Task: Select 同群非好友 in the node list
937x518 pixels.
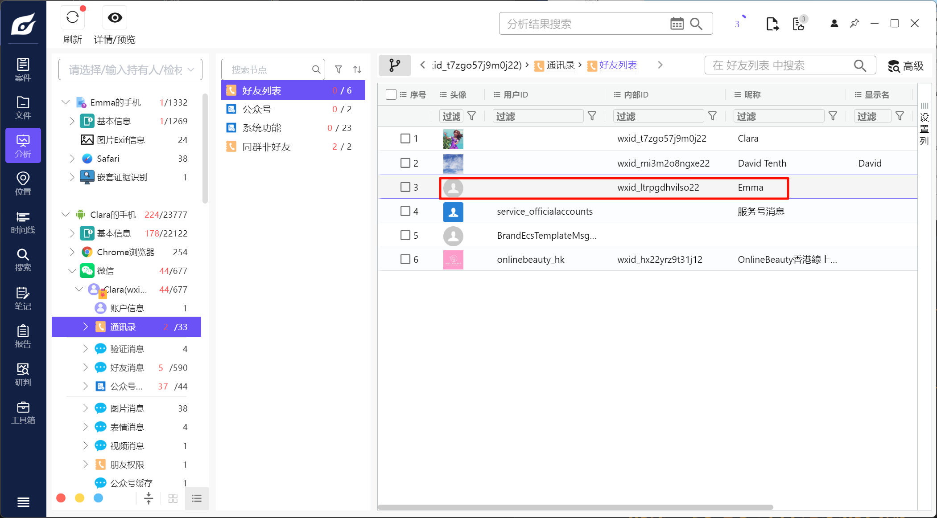Action: (266, 147)
